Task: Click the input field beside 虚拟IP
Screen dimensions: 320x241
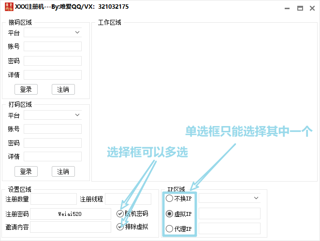Action: pyautogui.click(x=230, y=213)
